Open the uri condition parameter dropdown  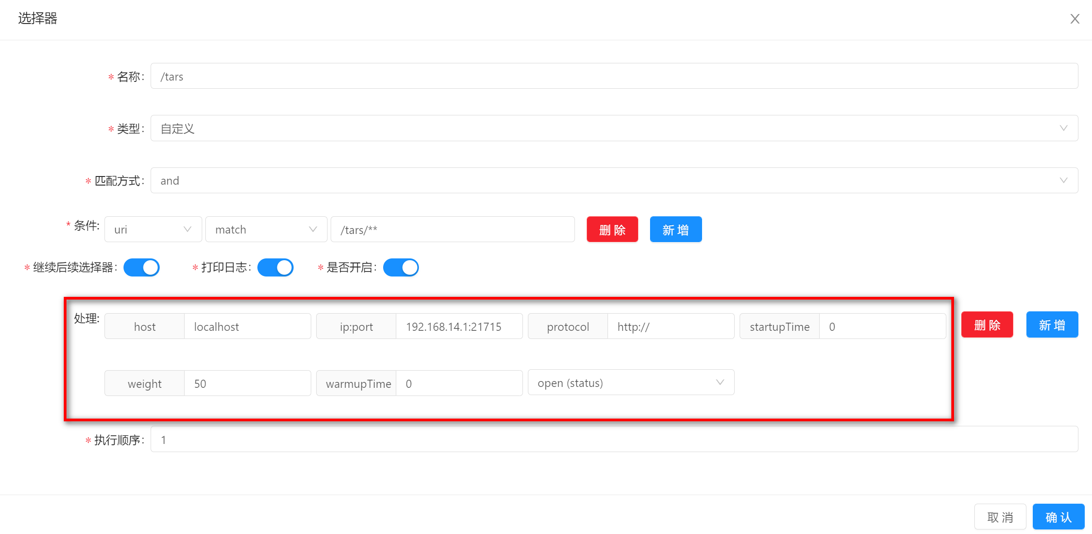coord(153,229)
